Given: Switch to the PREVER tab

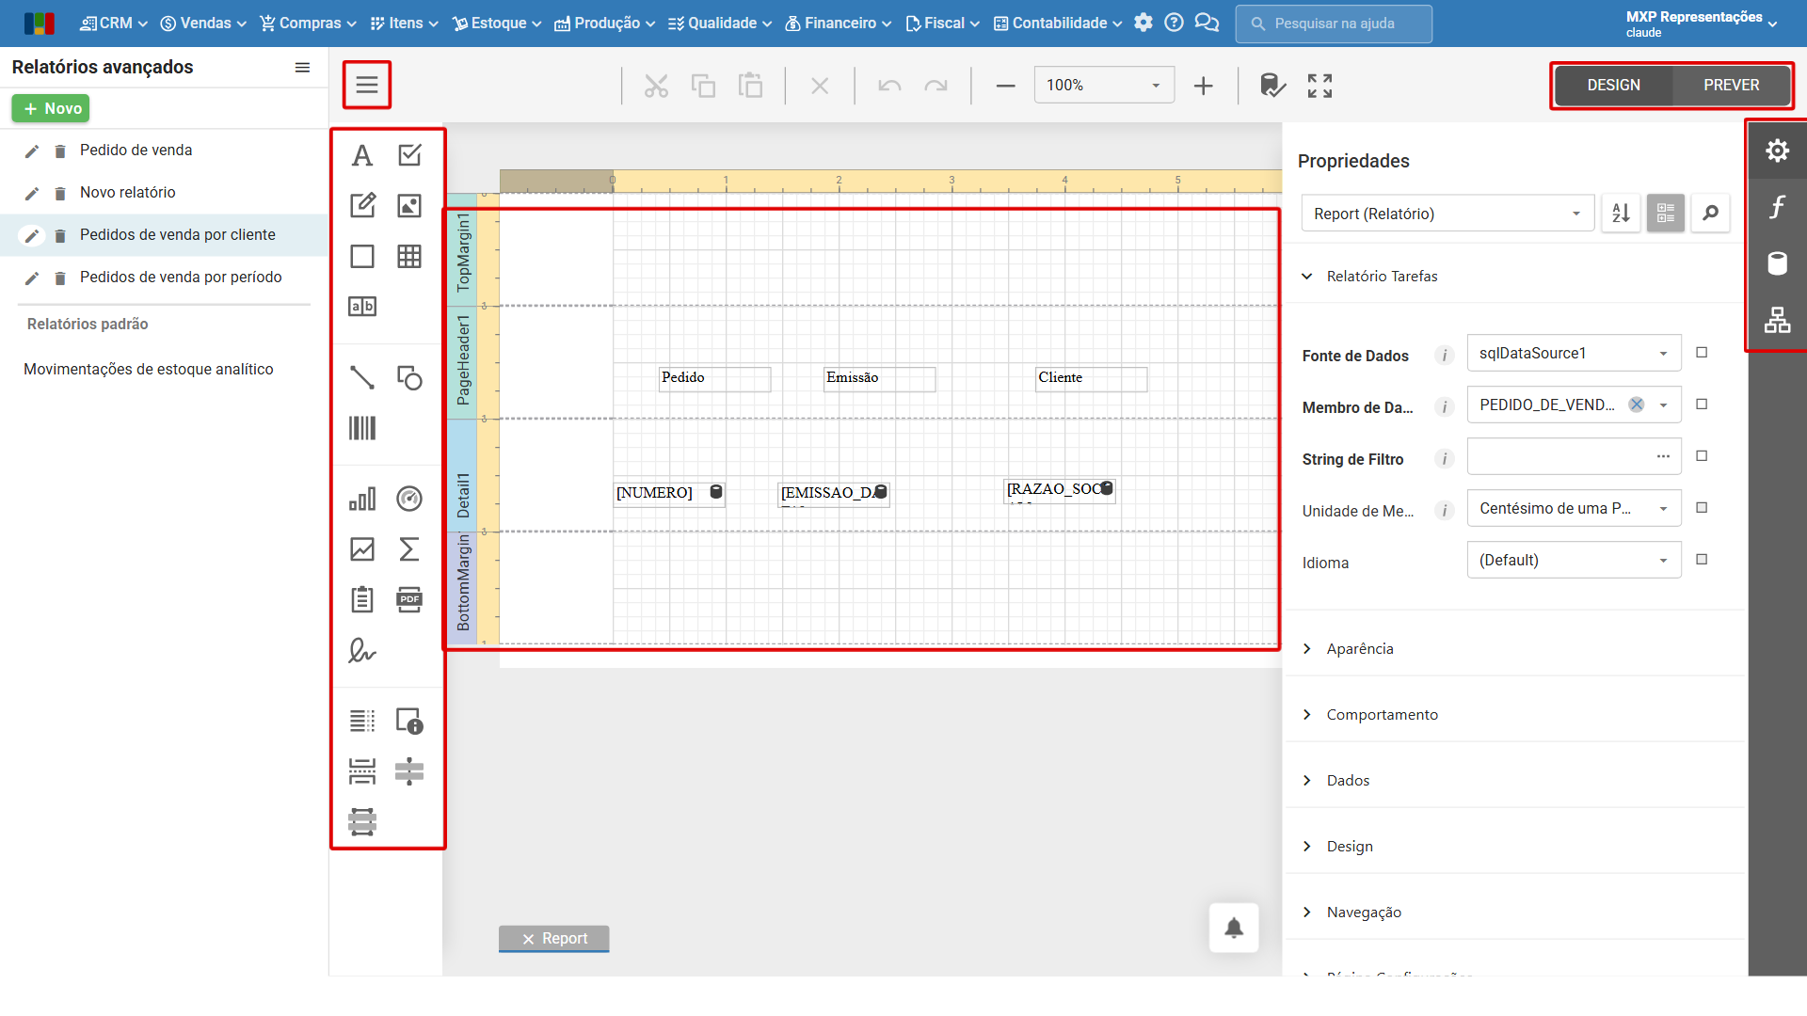Looking at the screenshot, I should click(x=1731, y=86).
